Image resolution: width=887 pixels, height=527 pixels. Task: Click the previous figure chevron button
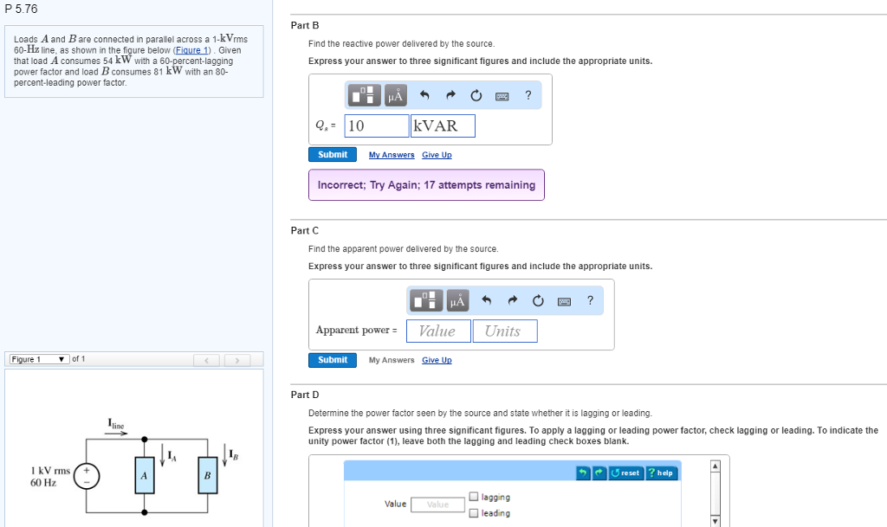coord(207,358)
